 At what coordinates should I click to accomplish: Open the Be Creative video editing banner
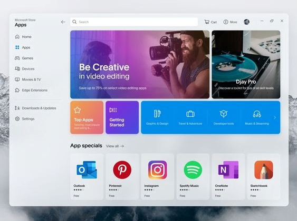pyautogui.click(x=140, y=64)
